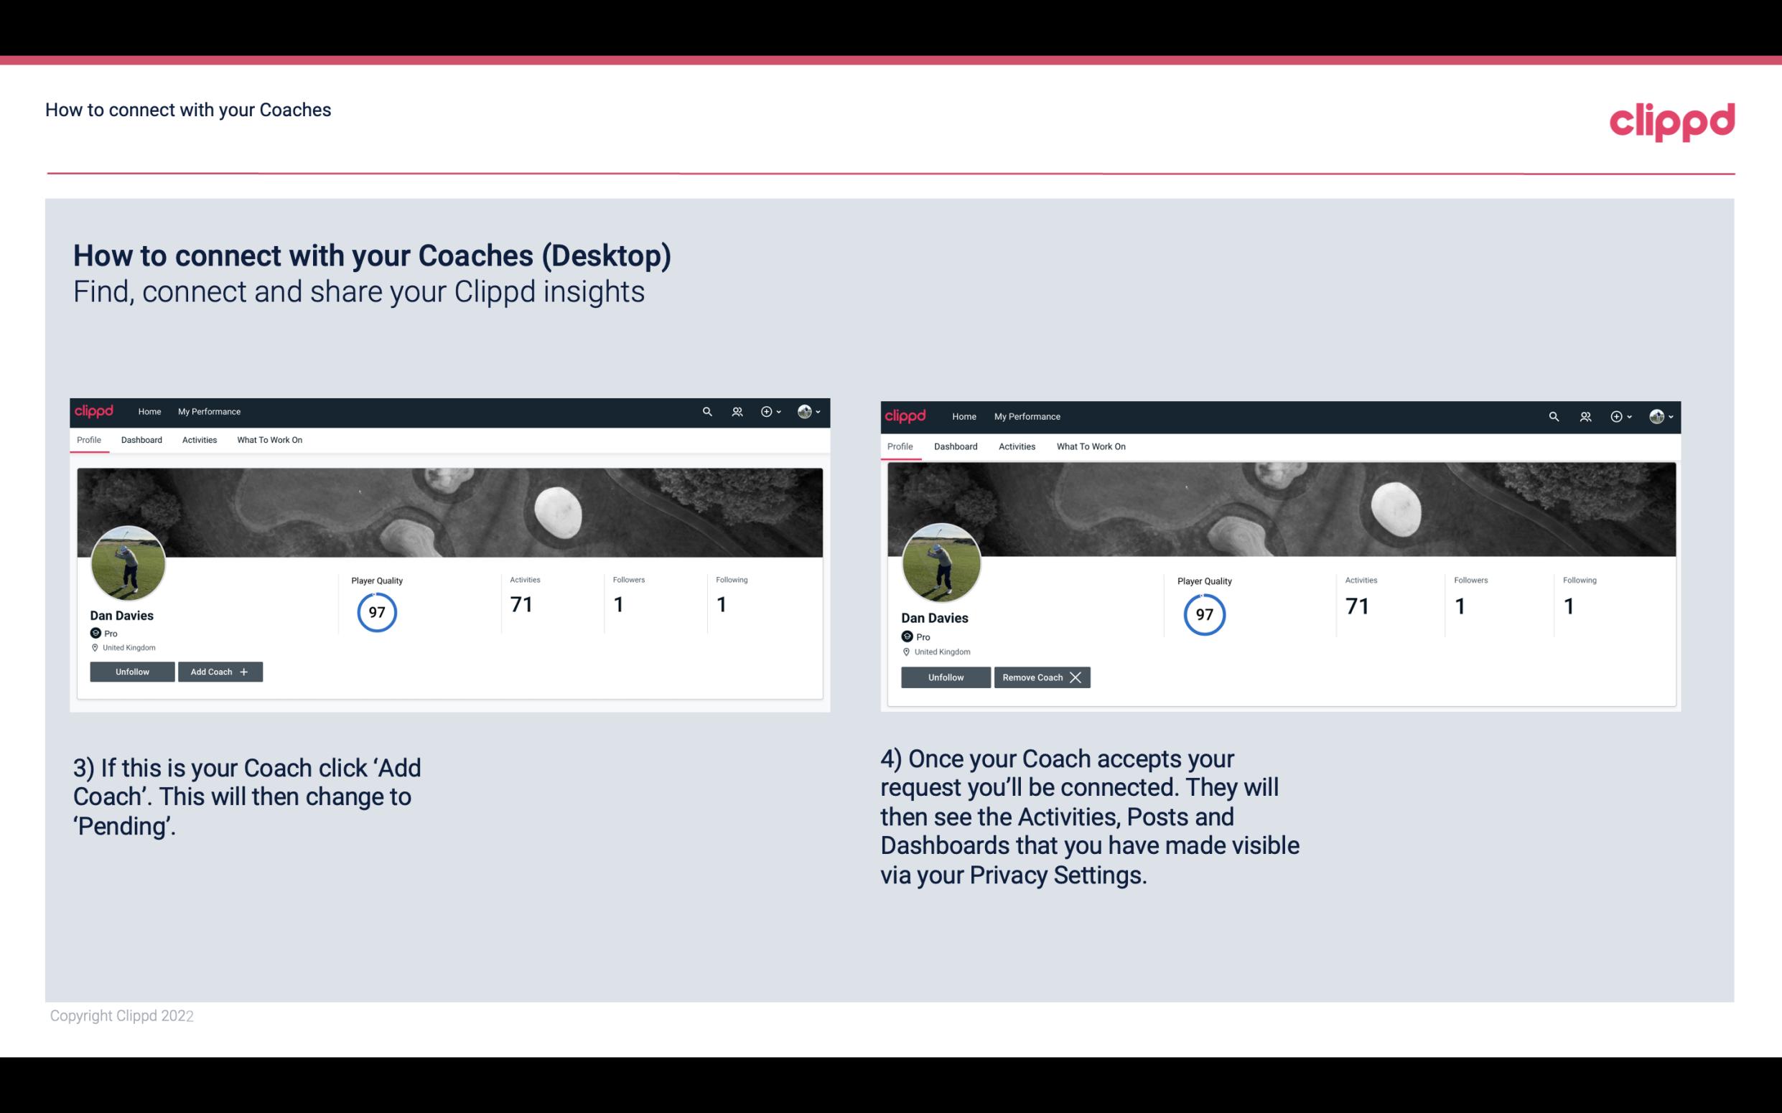The image size is (1782, 1113).
Task: Click the Clippd logo on left screenshot
Action: (93, 410)
